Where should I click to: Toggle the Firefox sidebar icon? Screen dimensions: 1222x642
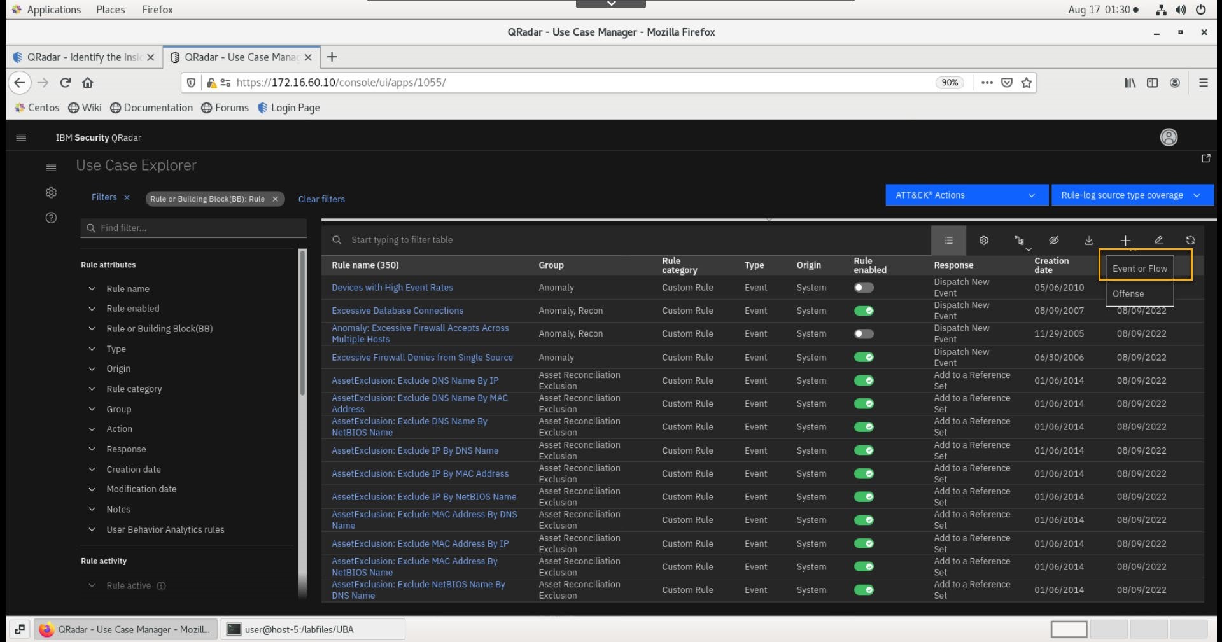pos(1153,83)
